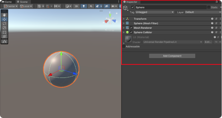
Task: Expand the Lit material section
Action: click(x=124, y=43)
